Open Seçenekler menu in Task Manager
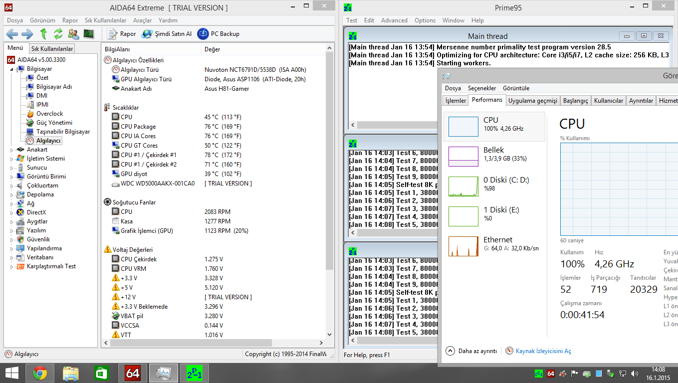The height and width of the screenshot is (383, 678). [482, 88]
